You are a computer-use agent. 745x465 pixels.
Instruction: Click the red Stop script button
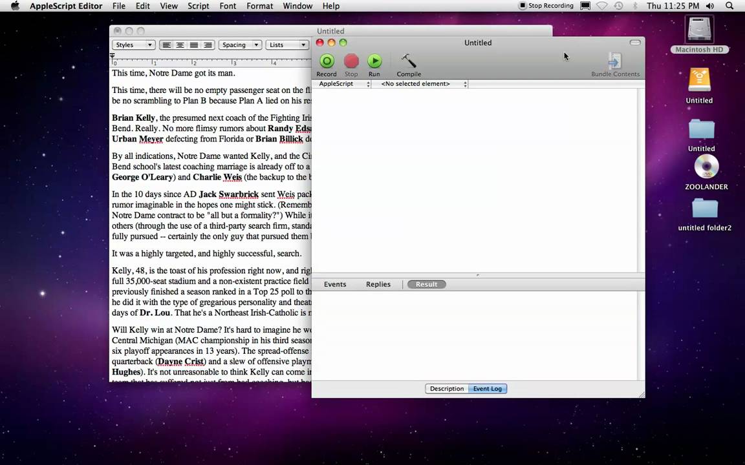click(351, 65)
